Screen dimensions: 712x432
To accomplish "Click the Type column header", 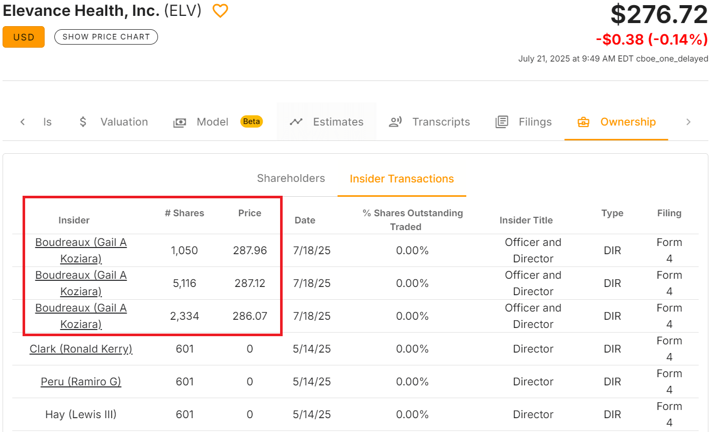I will click(x=612, y=213).
